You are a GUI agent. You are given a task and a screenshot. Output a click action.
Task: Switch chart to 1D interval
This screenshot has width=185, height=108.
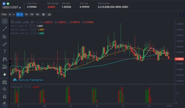pos(26,14)
